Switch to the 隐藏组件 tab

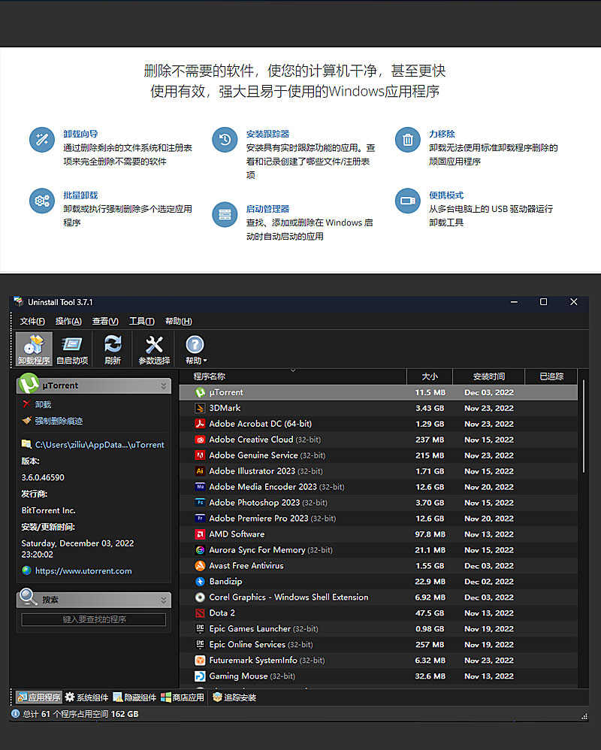click(x=134, y=697)
